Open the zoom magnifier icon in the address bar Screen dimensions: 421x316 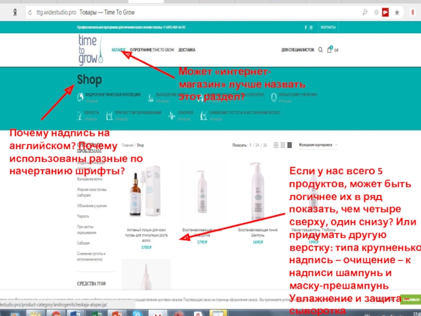point(365,12)
